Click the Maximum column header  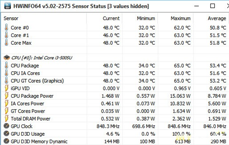coord(180,18)
